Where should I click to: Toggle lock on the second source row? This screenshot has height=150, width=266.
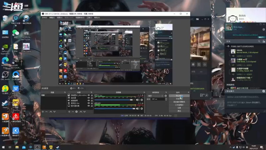point(92,98)
